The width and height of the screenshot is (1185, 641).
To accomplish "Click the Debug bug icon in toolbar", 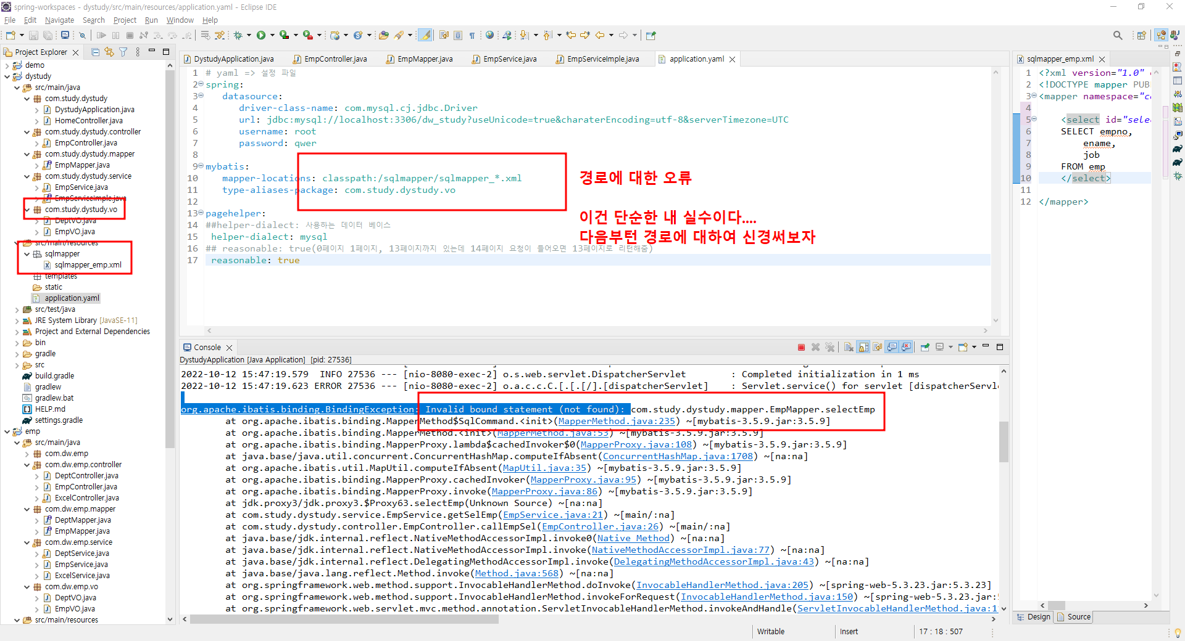I will pyautogui.click(x=238, y=35).
